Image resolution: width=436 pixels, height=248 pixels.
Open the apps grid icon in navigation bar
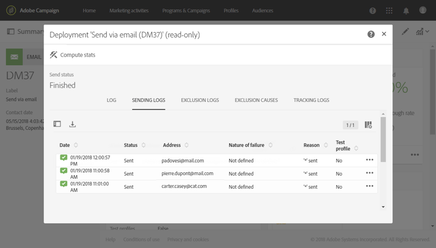pyautogui.click(x=389, y=10)
